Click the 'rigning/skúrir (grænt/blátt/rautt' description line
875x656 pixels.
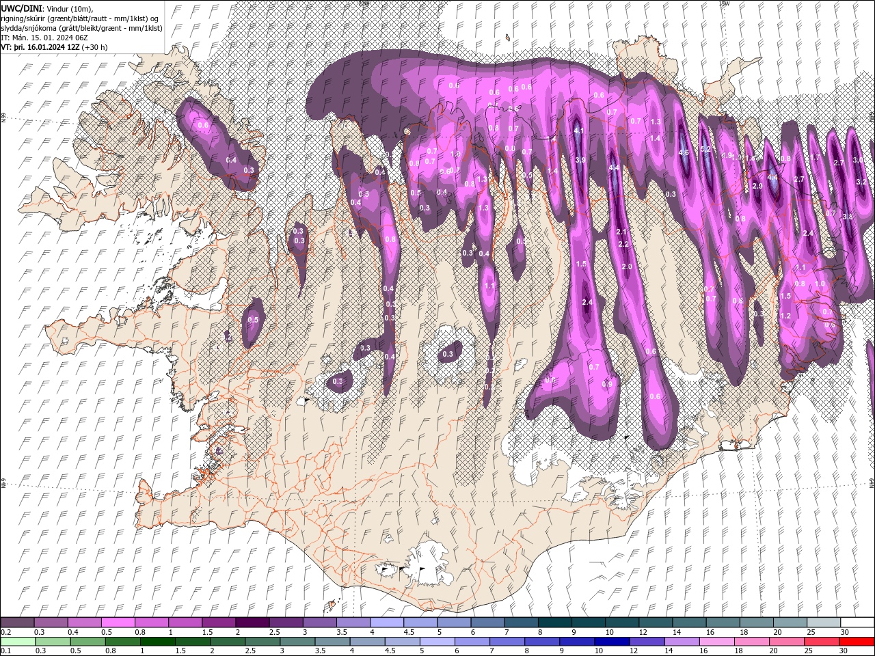point(80,18)
